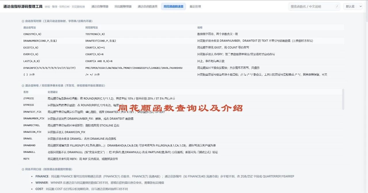368x193 pixels.
Task: Select the TOSTRING(X,N) cell
Action: [x=95, y=34]
